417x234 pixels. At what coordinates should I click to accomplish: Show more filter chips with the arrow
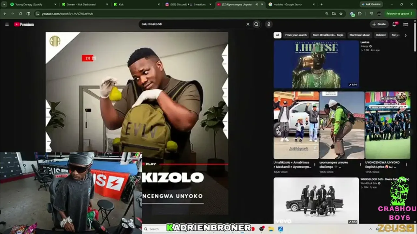click(x=406, y=35)
